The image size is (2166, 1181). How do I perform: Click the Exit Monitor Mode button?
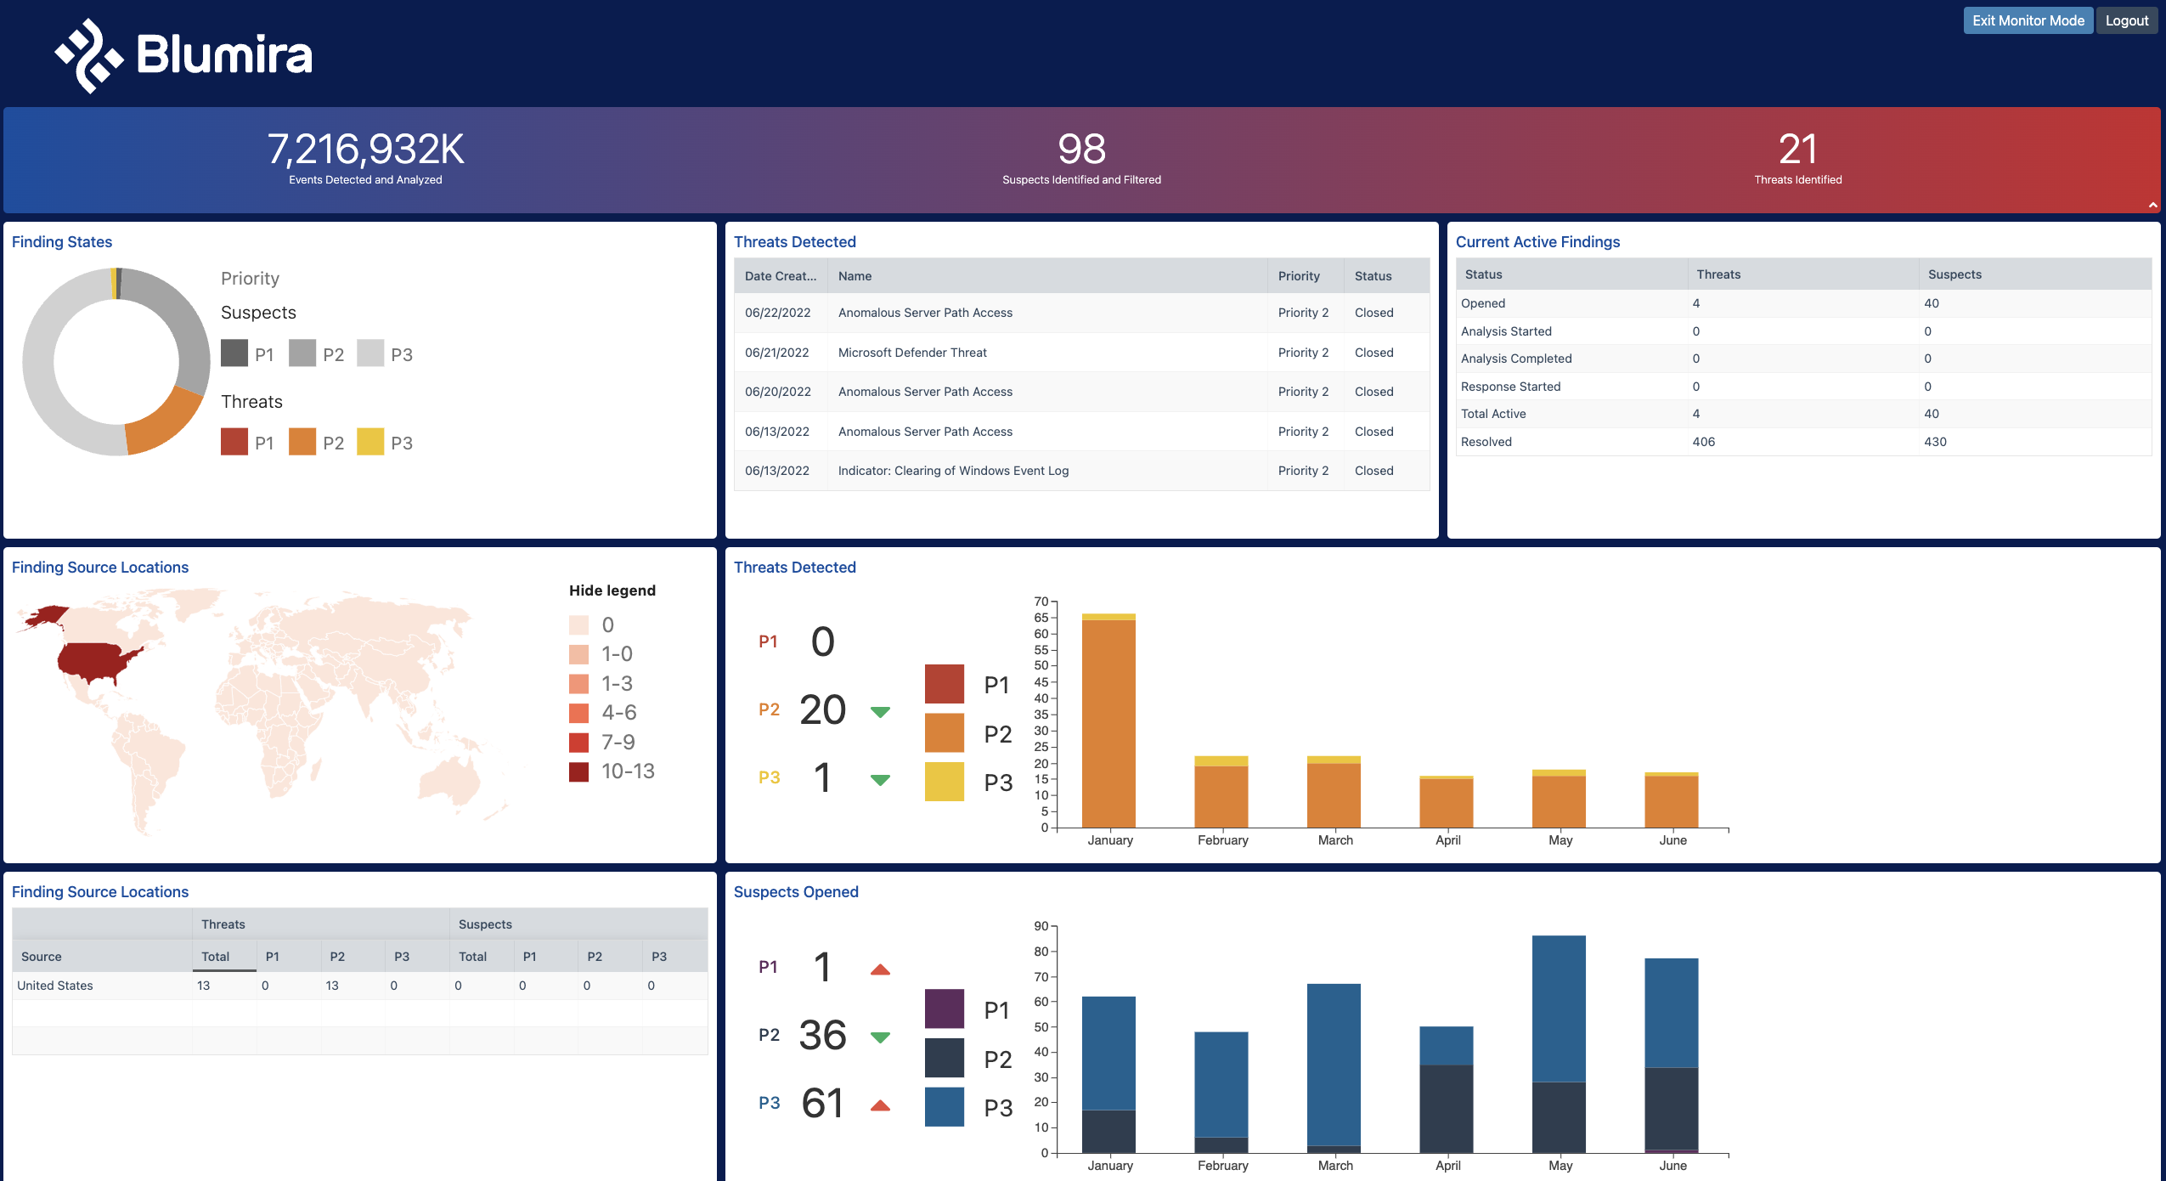coord(2027,20)
